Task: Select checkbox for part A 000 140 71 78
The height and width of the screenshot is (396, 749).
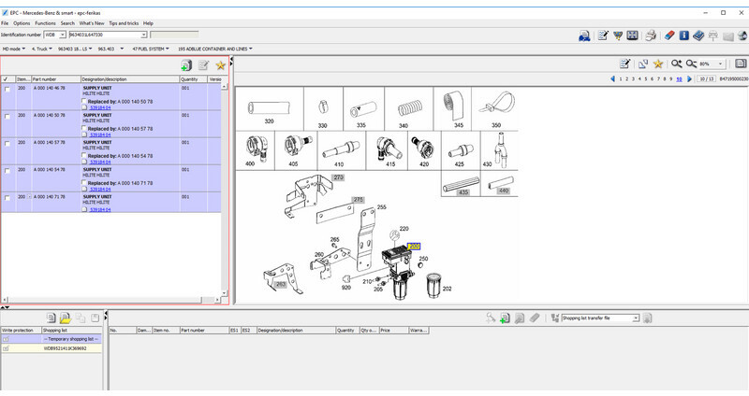Action: (7, 198)
